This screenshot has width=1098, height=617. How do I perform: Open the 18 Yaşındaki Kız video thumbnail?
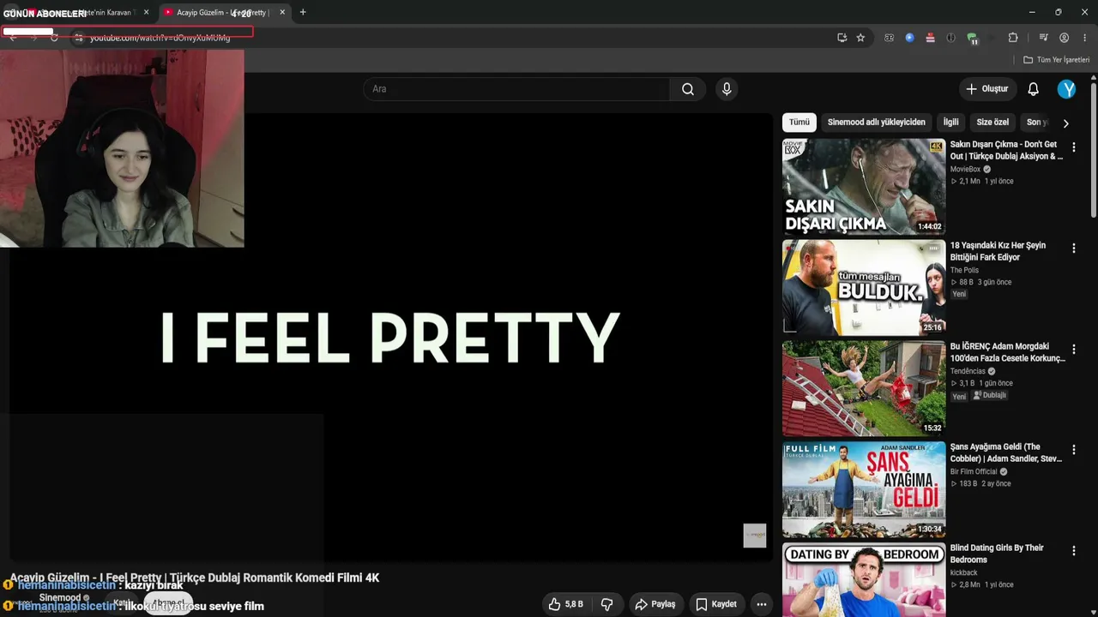point(864,287)
